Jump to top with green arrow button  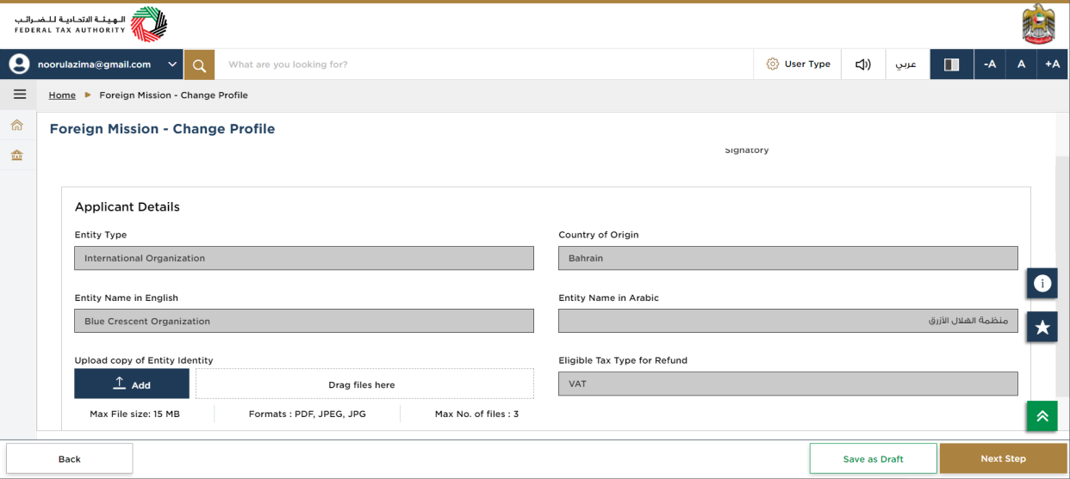click(x=1042, y=416)
